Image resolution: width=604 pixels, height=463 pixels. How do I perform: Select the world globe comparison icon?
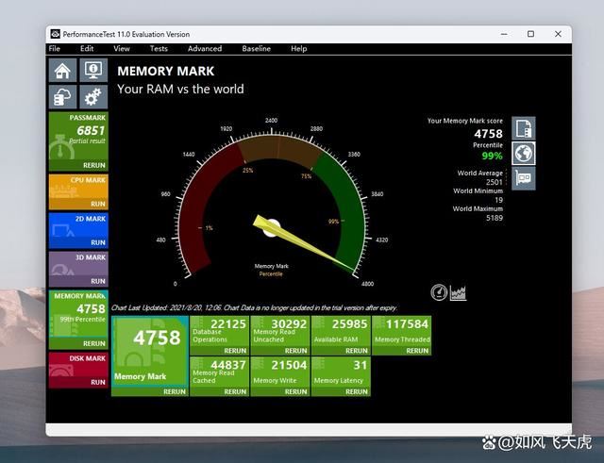[x=524, y=153]
